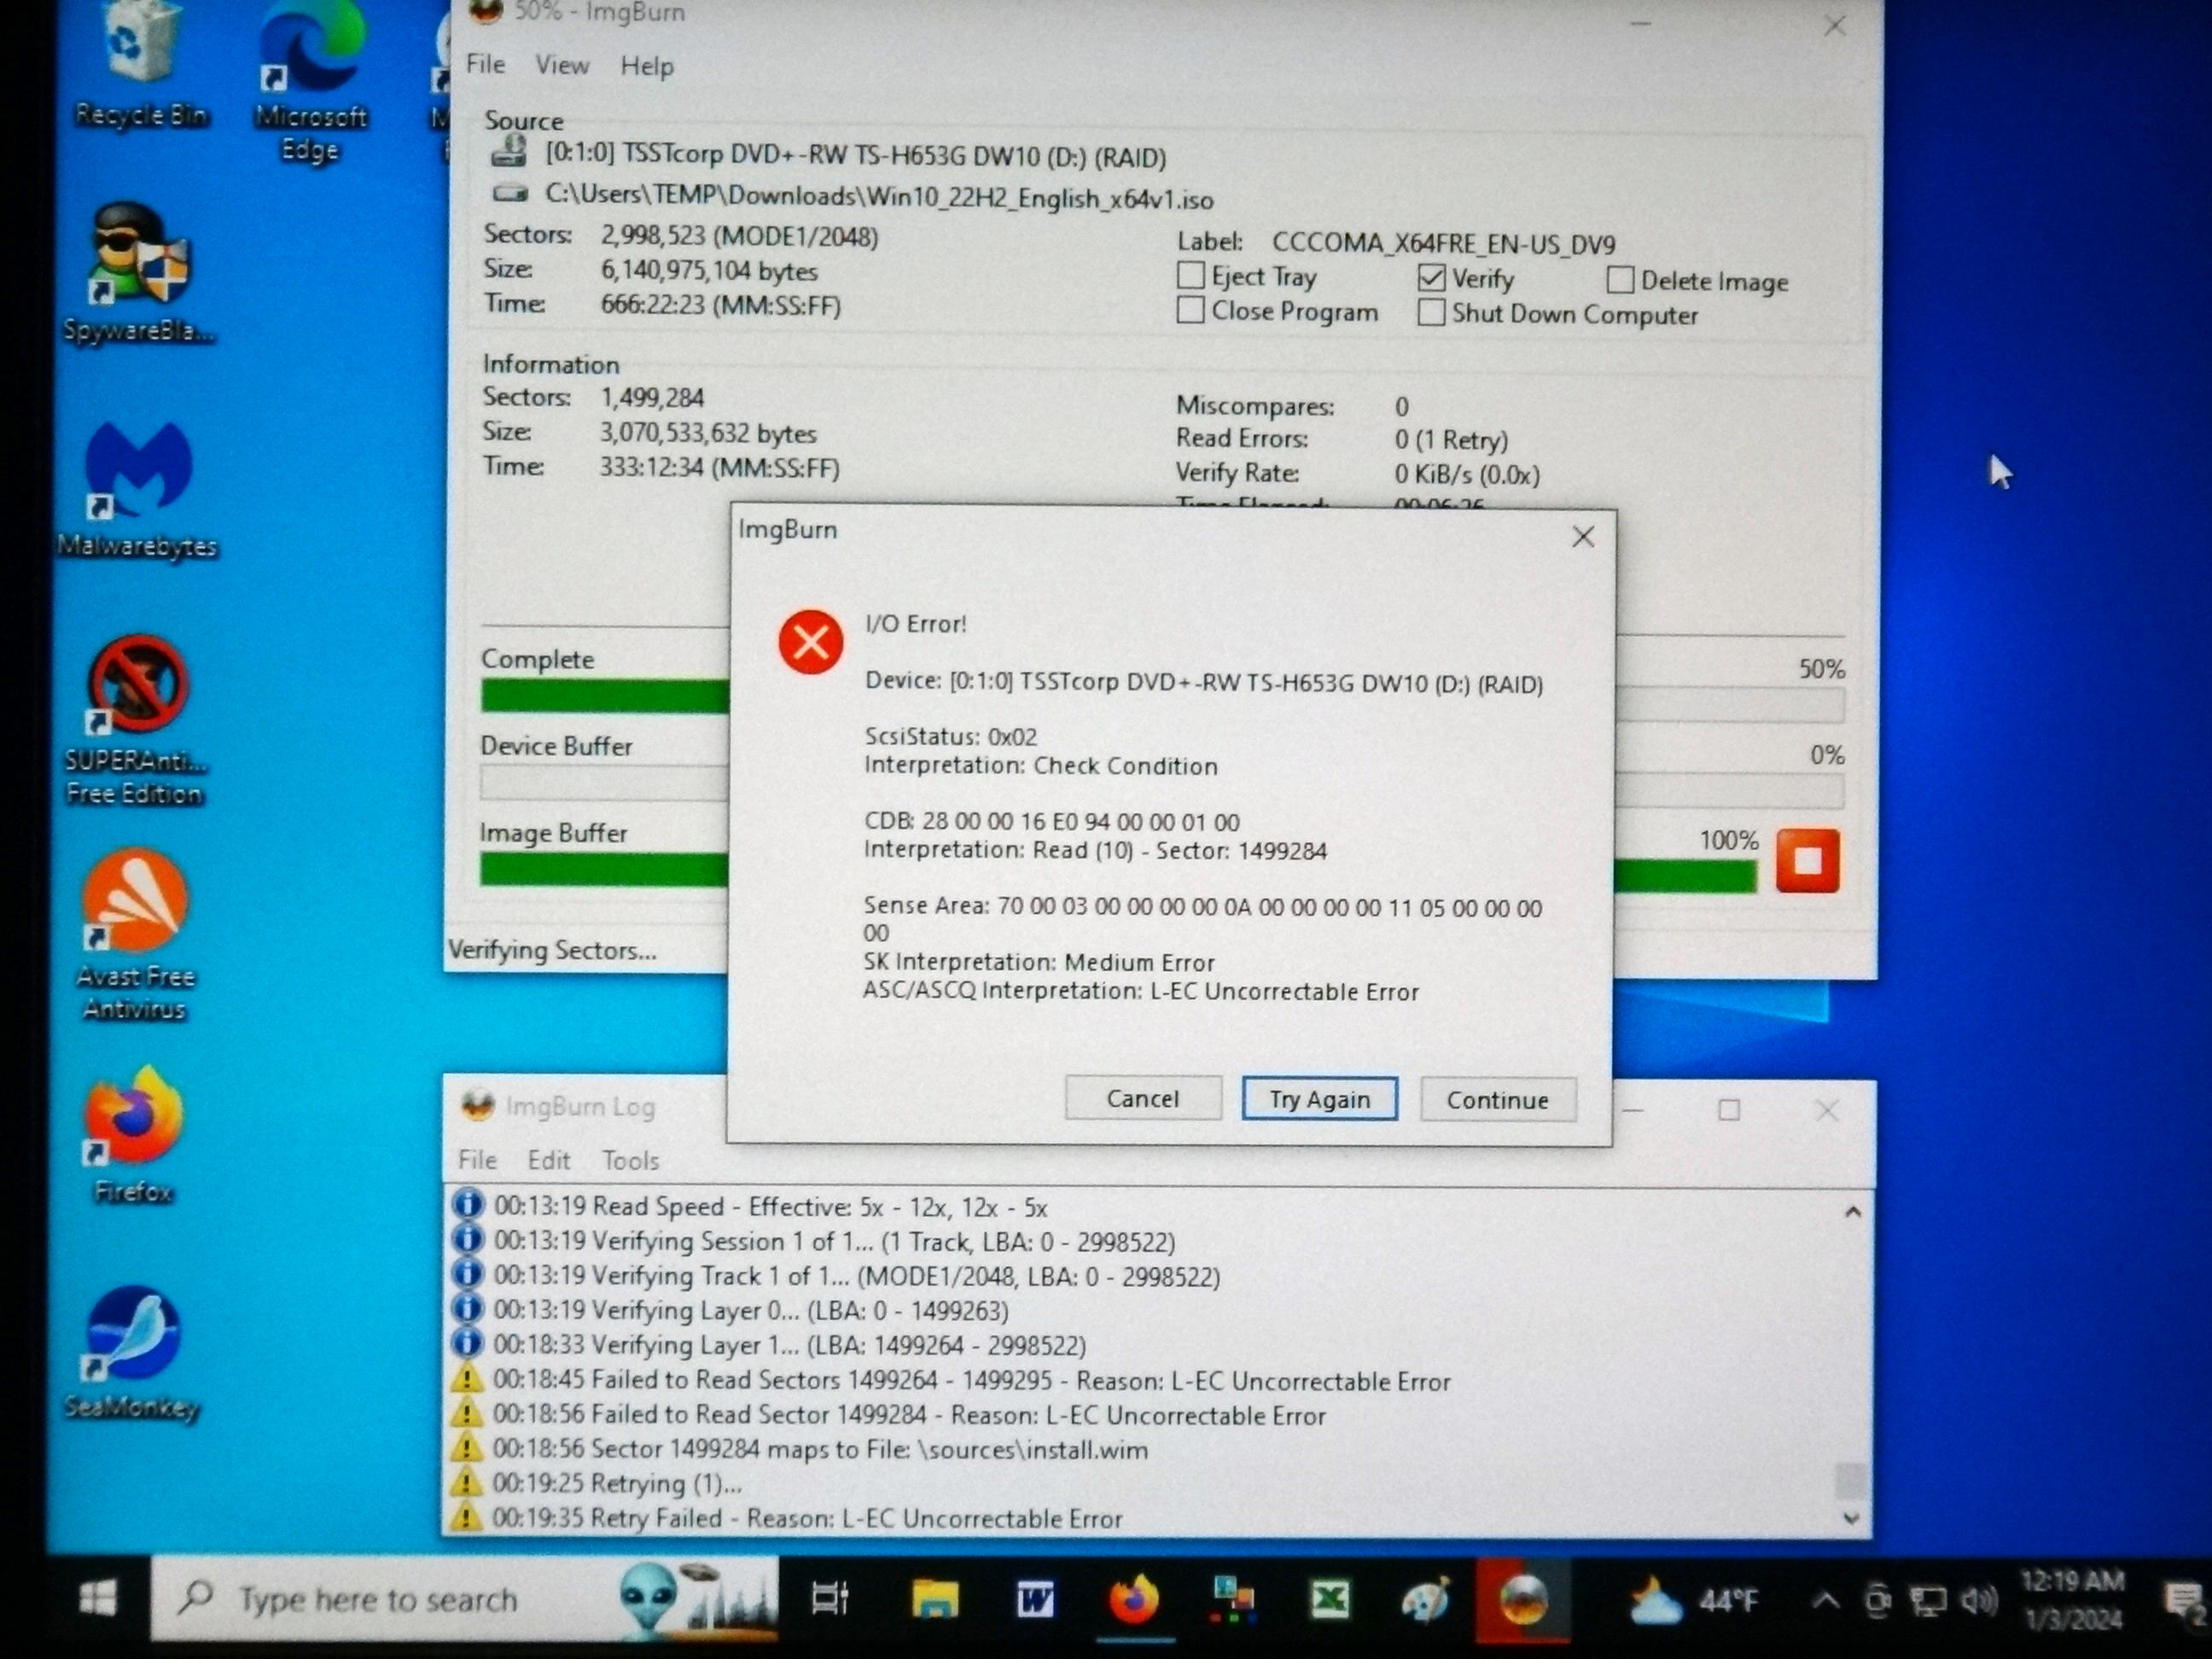The height and width of the screenshot is (1659, 2212).
Task: Click 'Verifying Sectors...' status bar text
Action: coord(552,950)
